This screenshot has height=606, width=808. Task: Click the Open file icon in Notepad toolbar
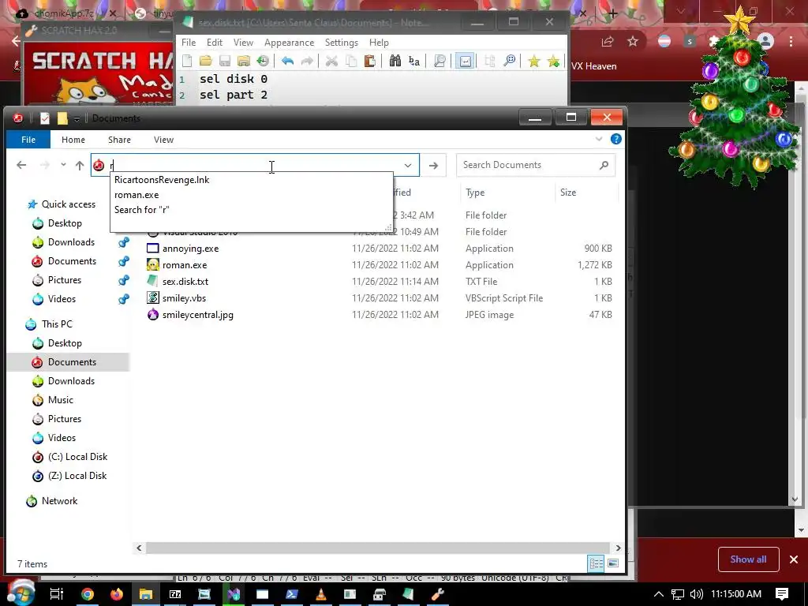point(206,62)
